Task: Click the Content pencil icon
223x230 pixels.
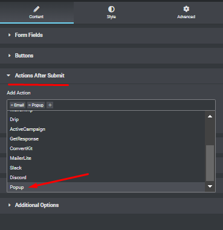Action: pos(36,9)
